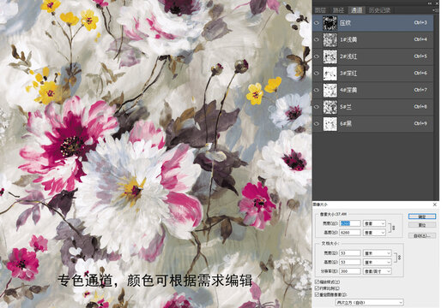This screenshot has width=442, height=308.
Task: Click the resolution field showing 300
Action: coord(350,271)
